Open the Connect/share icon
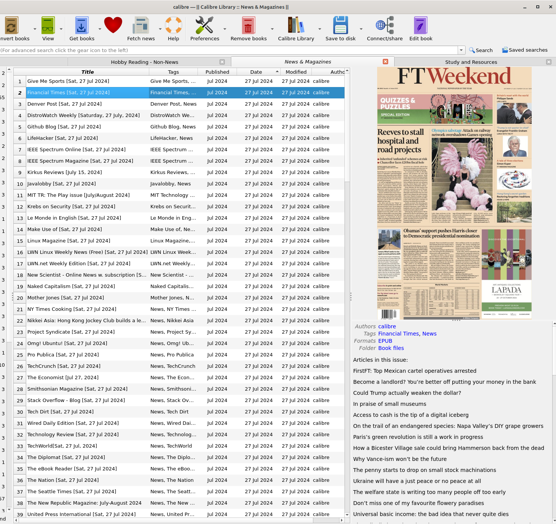 [384, 26]
